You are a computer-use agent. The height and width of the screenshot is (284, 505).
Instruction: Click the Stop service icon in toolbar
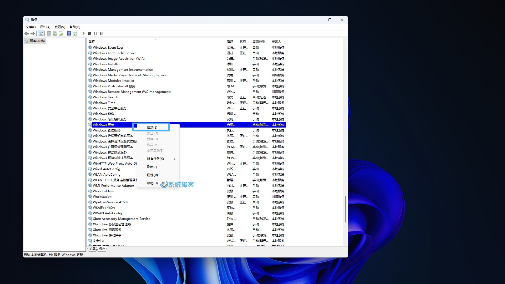click(89, 33)
